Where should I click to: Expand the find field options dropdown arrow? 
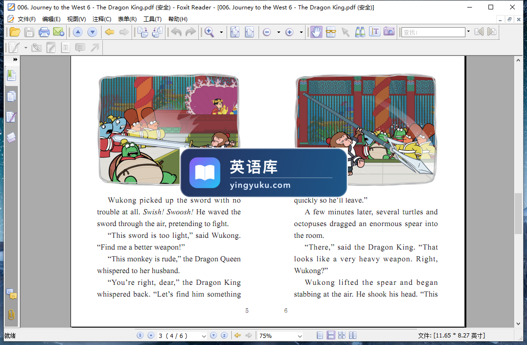click(x=468, y=32)
